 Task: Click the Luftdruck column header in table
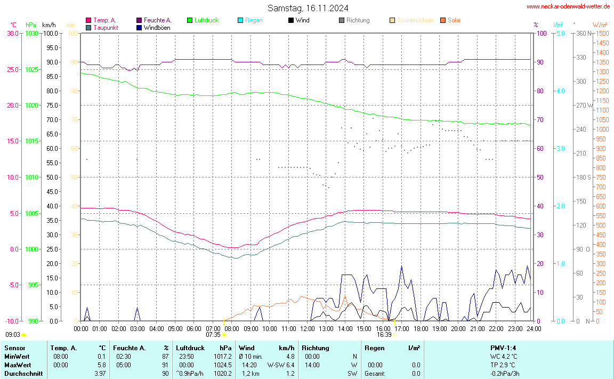tap(190, 348)
